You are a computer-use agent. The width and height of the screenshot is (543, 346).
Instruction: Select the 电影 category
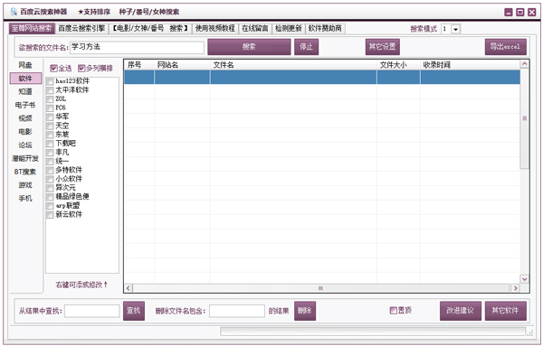click(x=25, y=132)
